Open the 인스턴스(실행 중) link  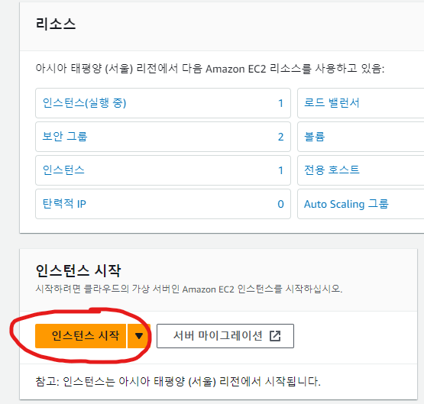pyautogui.click(x=84, y=103)
